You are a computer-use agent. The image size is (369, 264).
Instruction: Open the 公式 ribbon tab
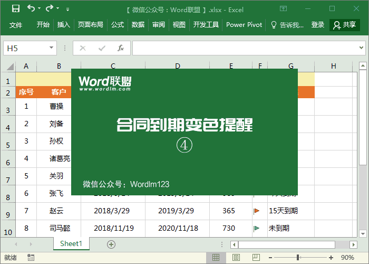tap(117, 25)
